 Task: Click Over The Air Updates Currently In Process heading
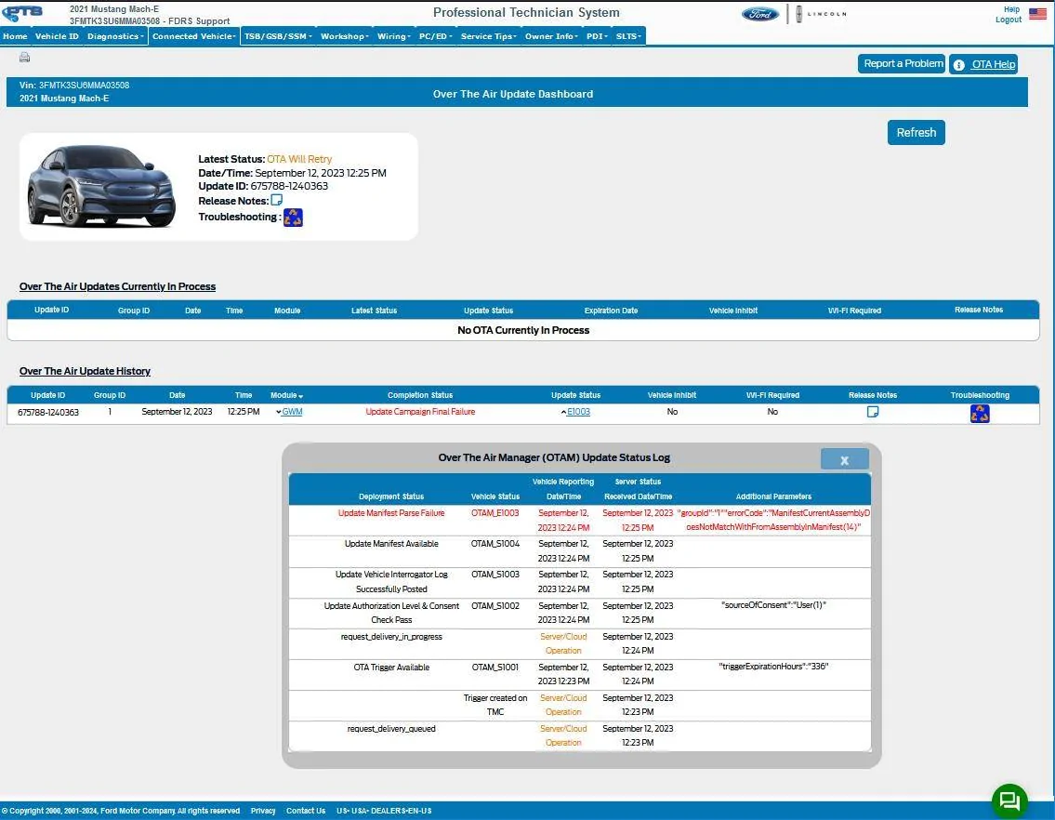[118, 286]
